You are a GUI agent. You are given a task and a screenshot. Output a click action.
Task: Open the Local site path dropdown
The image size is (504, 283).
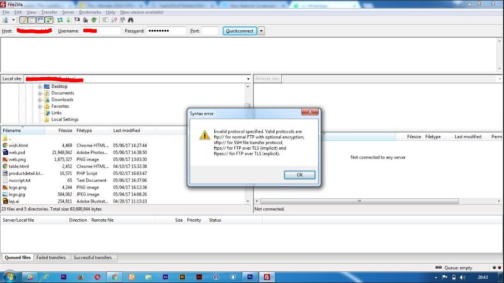coord(248,79)
